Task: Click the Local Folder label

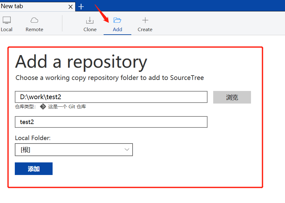Action: 33,138
